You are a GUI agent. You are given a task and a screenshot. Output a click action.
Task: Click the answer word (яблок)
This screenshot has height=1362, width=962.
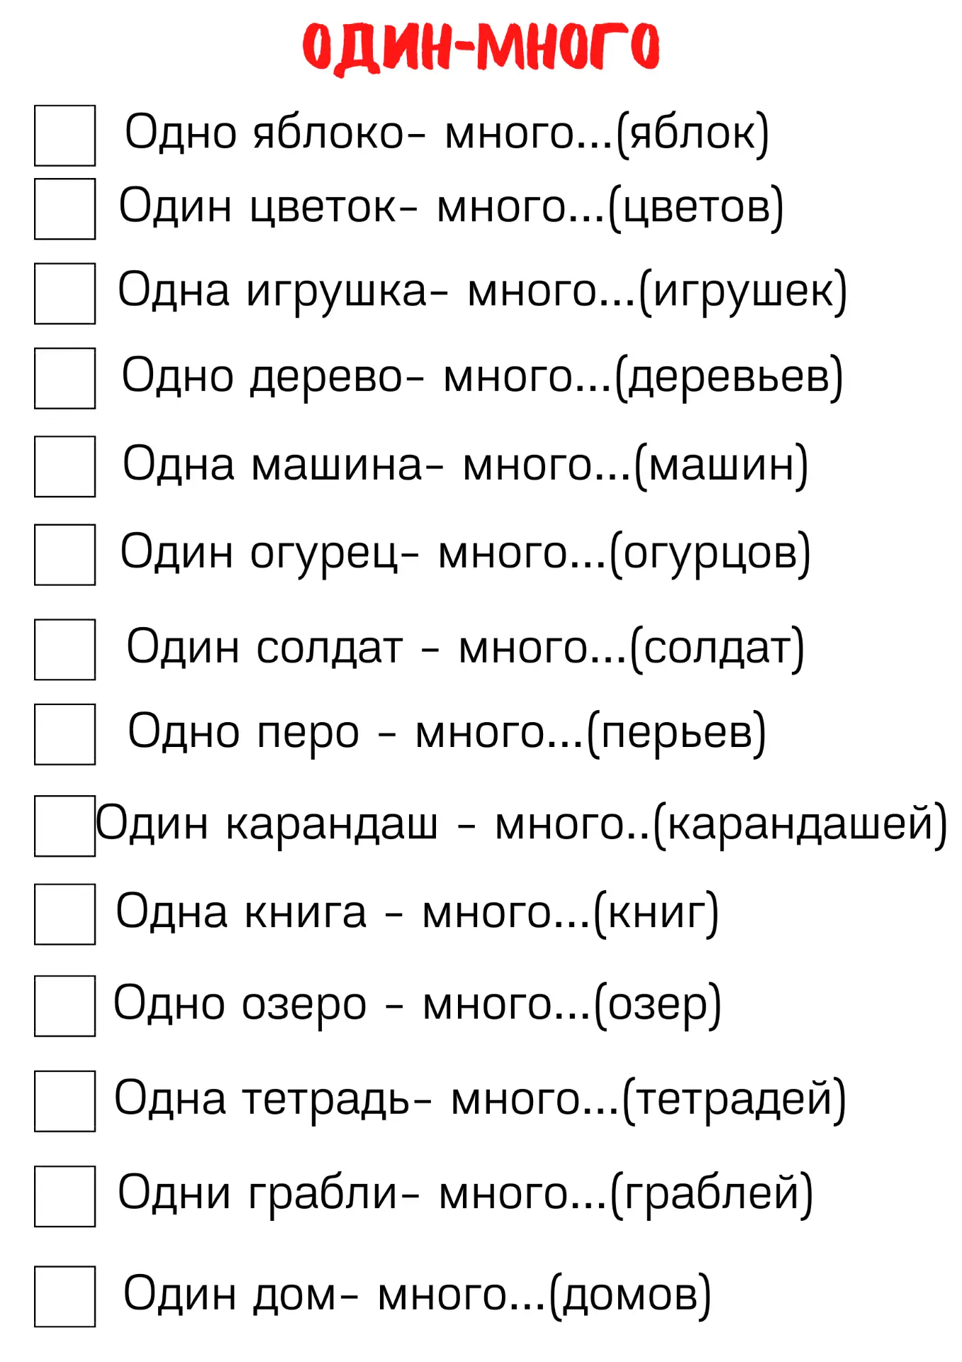tap(693, 133)
